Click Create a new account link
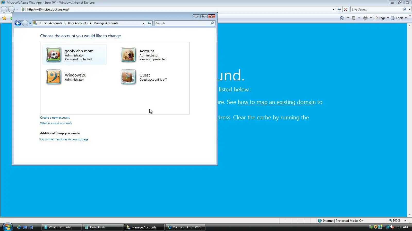 (55, 118)
